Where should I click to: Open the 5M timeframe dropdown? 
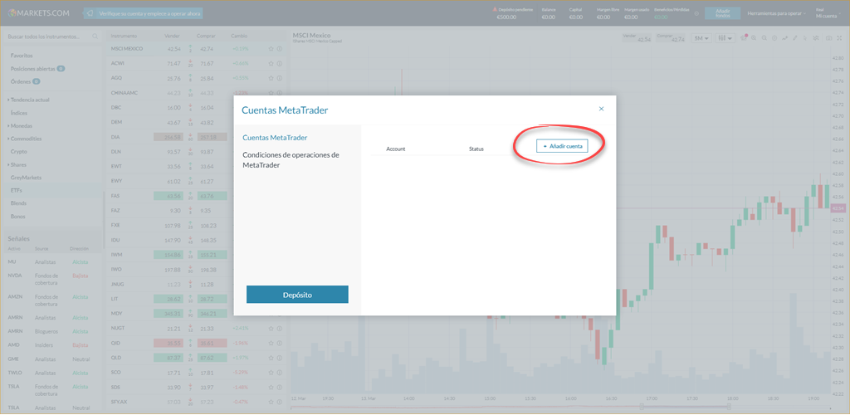click(x=702, y=38)
